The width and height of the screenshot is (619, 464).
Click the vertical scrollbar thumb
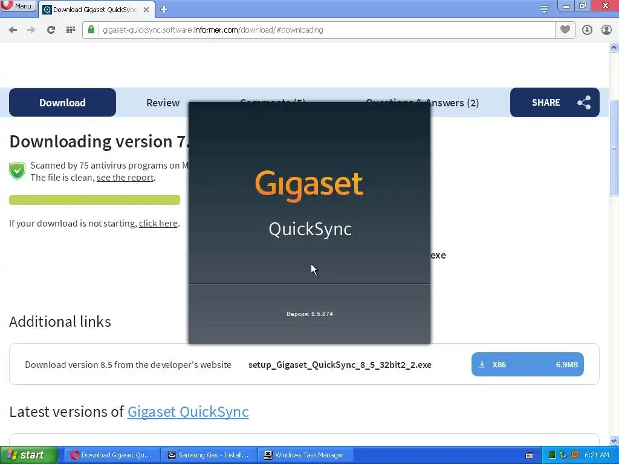click(x=614, y=147)
